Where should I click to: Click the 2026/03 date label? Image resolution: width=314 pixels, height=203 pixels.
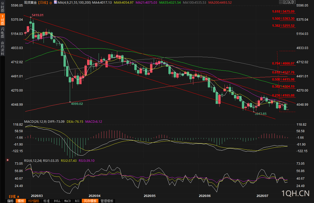[37, 196]
